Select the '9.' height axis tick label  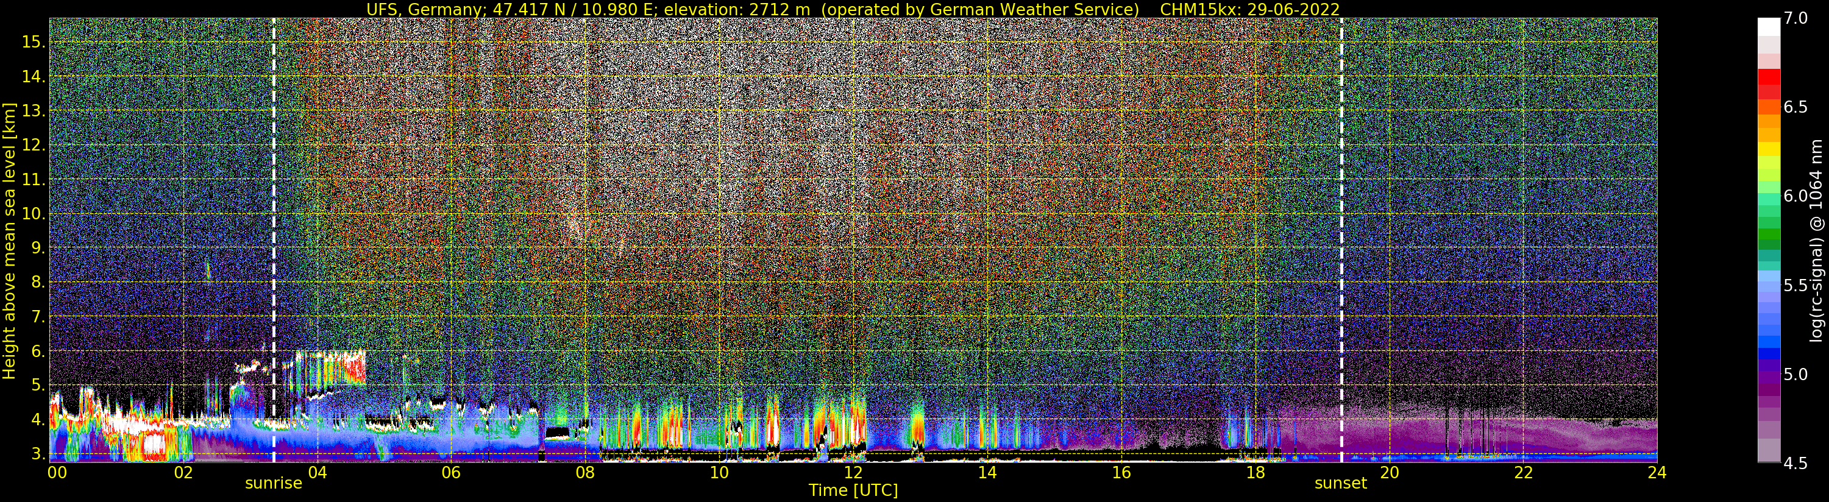click(x=38, y=248)
